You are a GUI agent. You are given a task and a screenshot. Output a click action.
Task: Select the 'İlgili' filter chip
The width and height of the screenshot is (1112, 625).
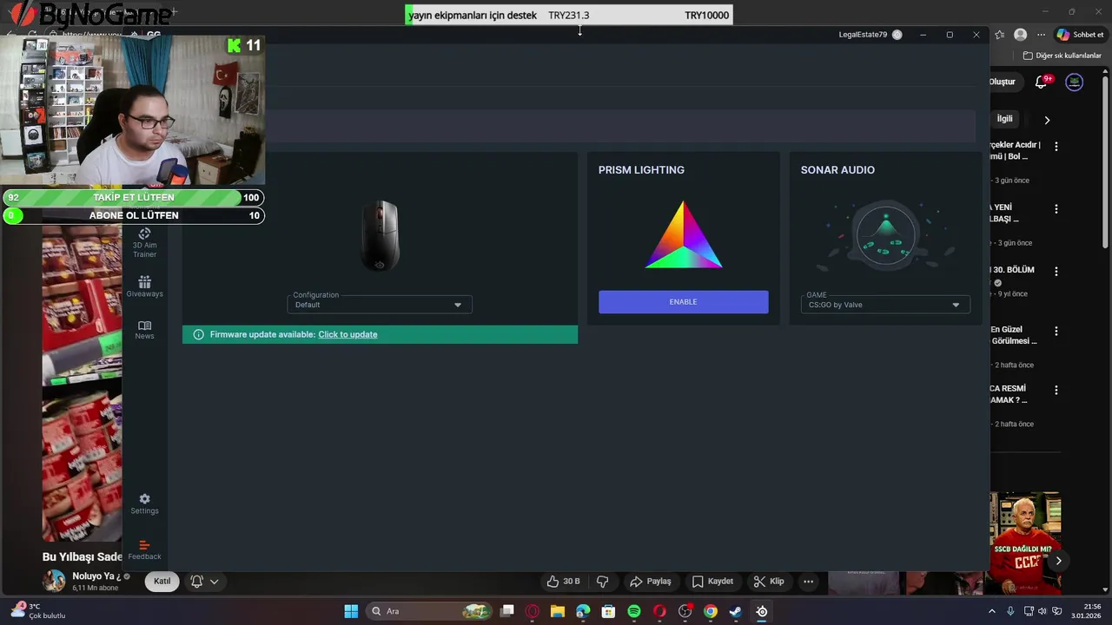[1004, 119]
